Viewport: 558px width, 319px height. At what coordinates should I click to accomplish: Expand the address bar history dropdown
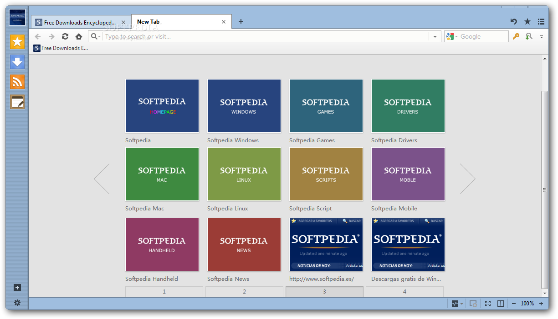click(435, 37)
